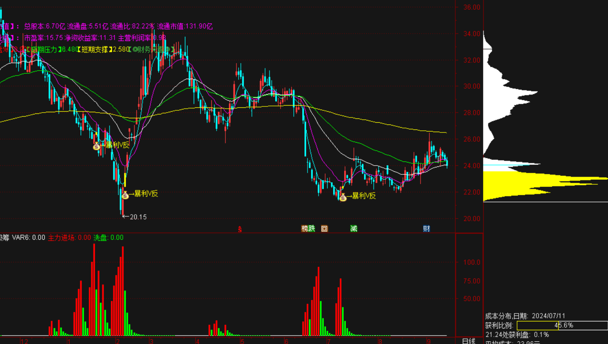
Task: Click the 净资收益率:11.31 value
Action: [90, 38]
